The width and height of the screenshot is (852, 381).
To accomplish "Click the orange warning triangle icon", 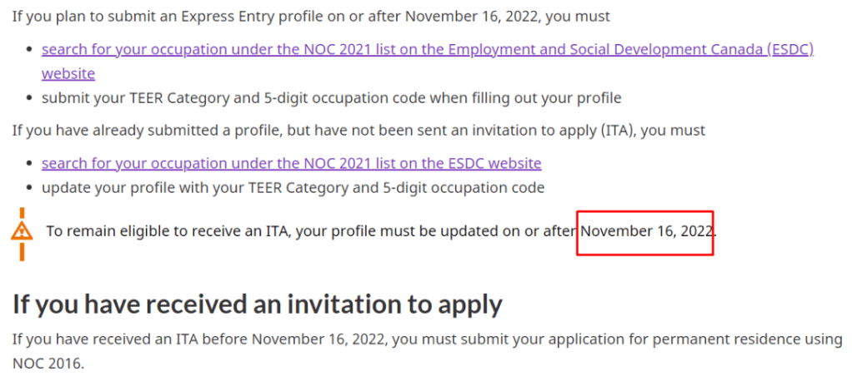I will click(x=23, y=230).
